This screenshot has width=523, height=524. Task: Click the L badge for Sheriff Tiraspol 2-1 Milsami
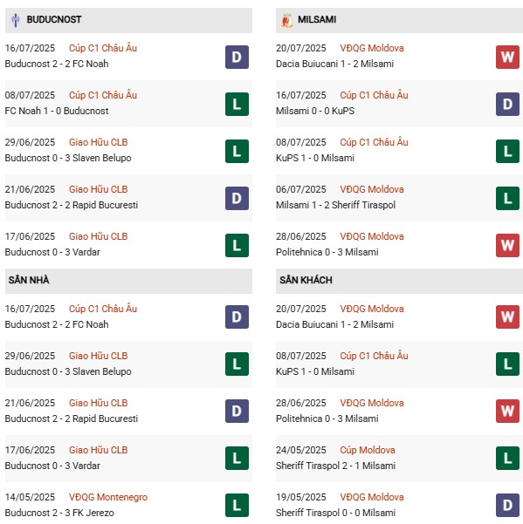point(507,458)
